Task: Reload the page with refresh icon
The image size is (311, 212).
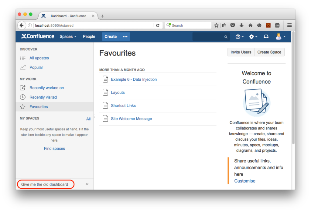Action: (158, 25)
